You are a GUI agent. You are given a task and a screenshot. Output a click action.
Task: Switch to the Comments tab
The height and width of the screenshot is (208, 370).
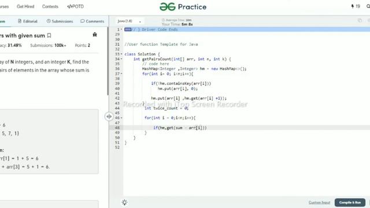[x=92, y=21]
